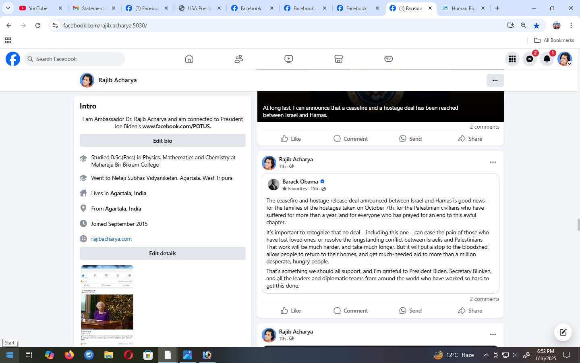Open the Gaming icon in navigation bar
The image size is (580, 363).
pos(388,59)
